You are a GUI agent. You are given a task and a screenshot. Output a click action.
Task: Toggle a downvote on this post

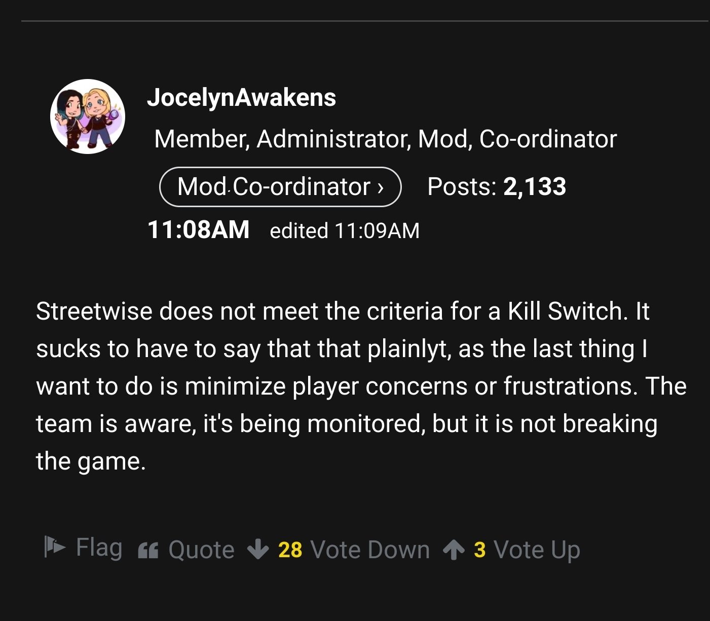pyautogui.click(x=370, y=549)
